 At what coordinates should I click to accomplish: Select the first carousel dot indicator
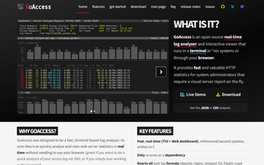coord(91,111)
